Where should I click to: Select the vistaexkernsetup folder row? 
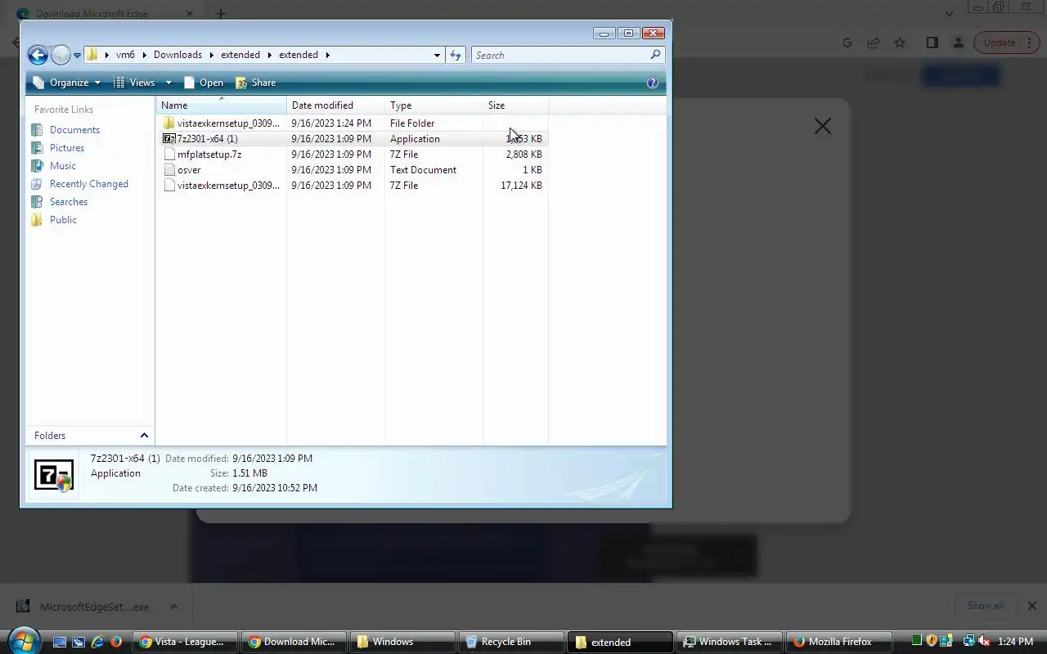(x=352, y=123)
